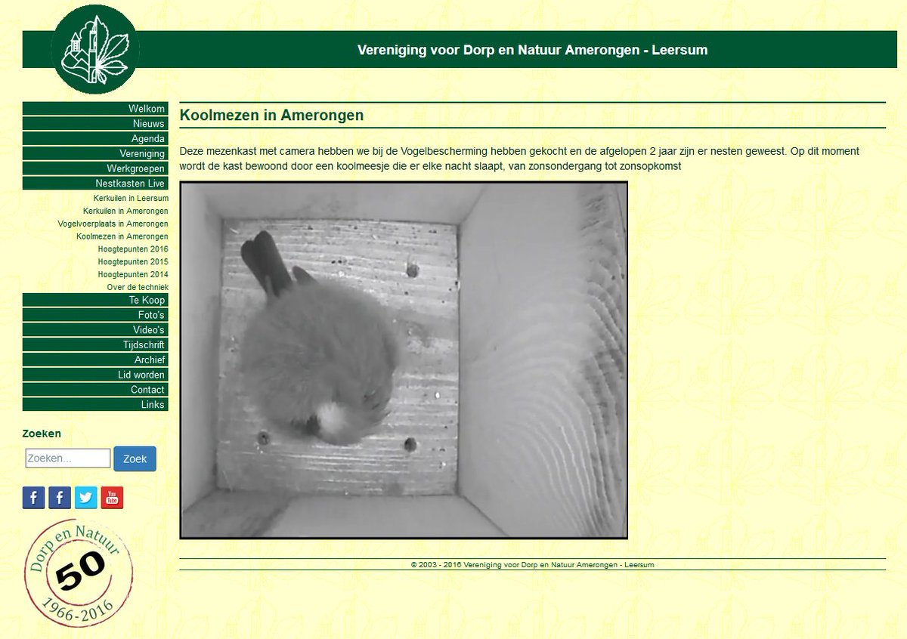907x639 pixels.
Task: Focus the Zoeken search field
Action: [x=68, y=458]
